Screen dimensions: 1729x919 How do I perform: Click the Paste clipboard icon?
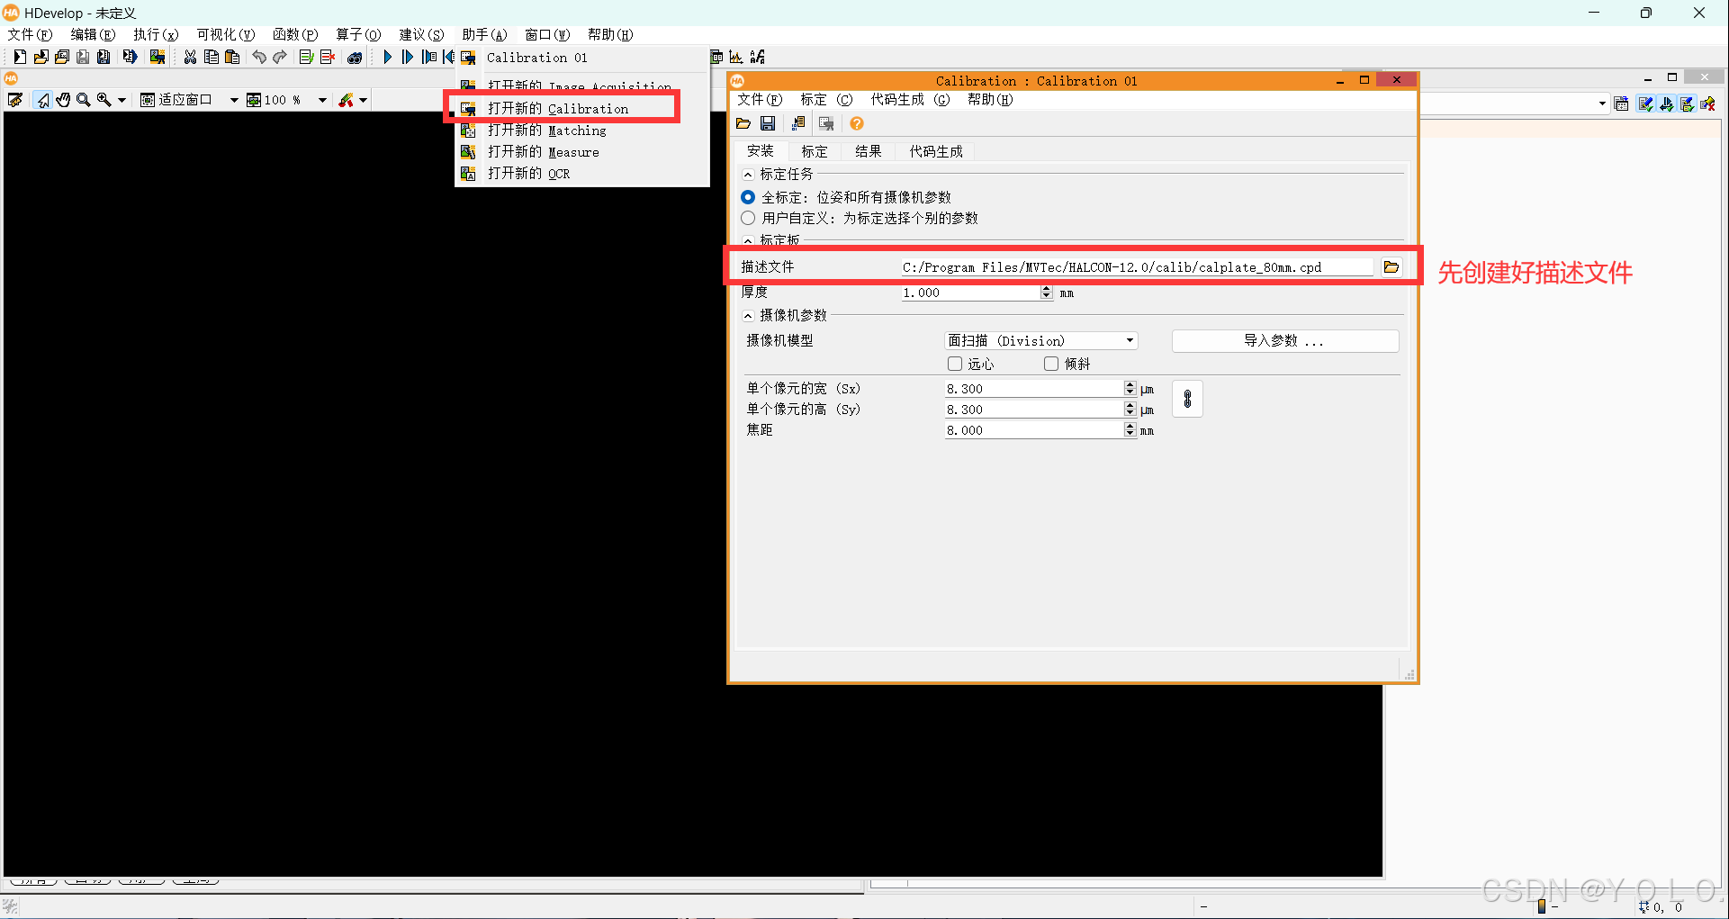(231, 57)
